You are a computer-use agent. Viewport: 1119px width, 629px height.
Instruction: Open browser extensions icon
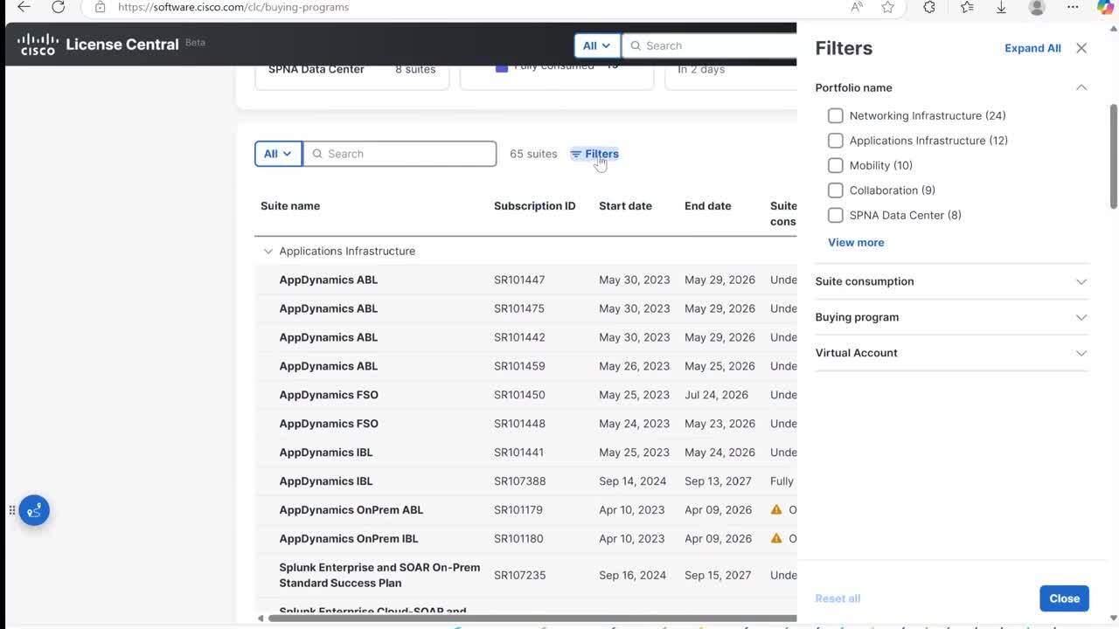929,7
